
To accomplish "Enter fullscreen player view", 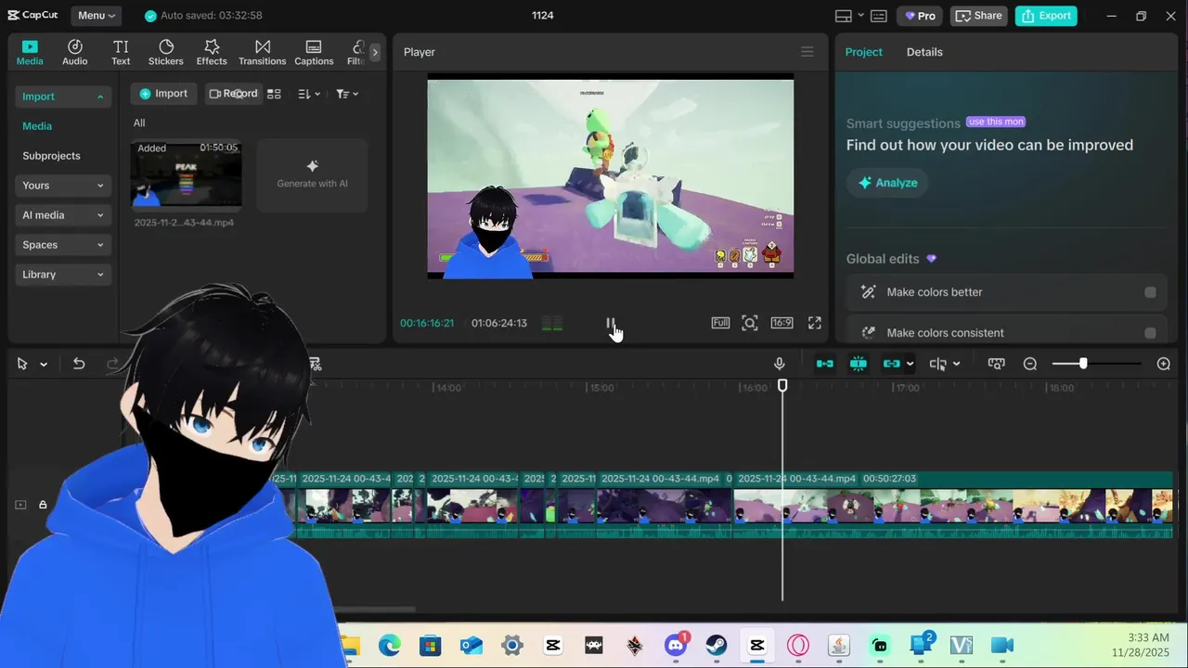I will pos(814,323).
